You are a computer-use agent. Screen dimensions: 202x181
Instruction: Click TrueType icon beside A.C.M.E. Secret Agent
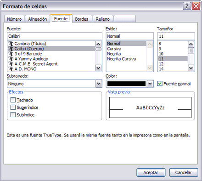pos(11,64)
